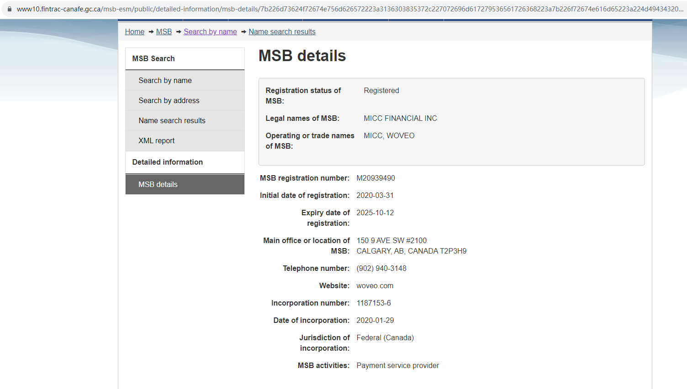Click activity value Payment service provider

[x=398, y=365]
